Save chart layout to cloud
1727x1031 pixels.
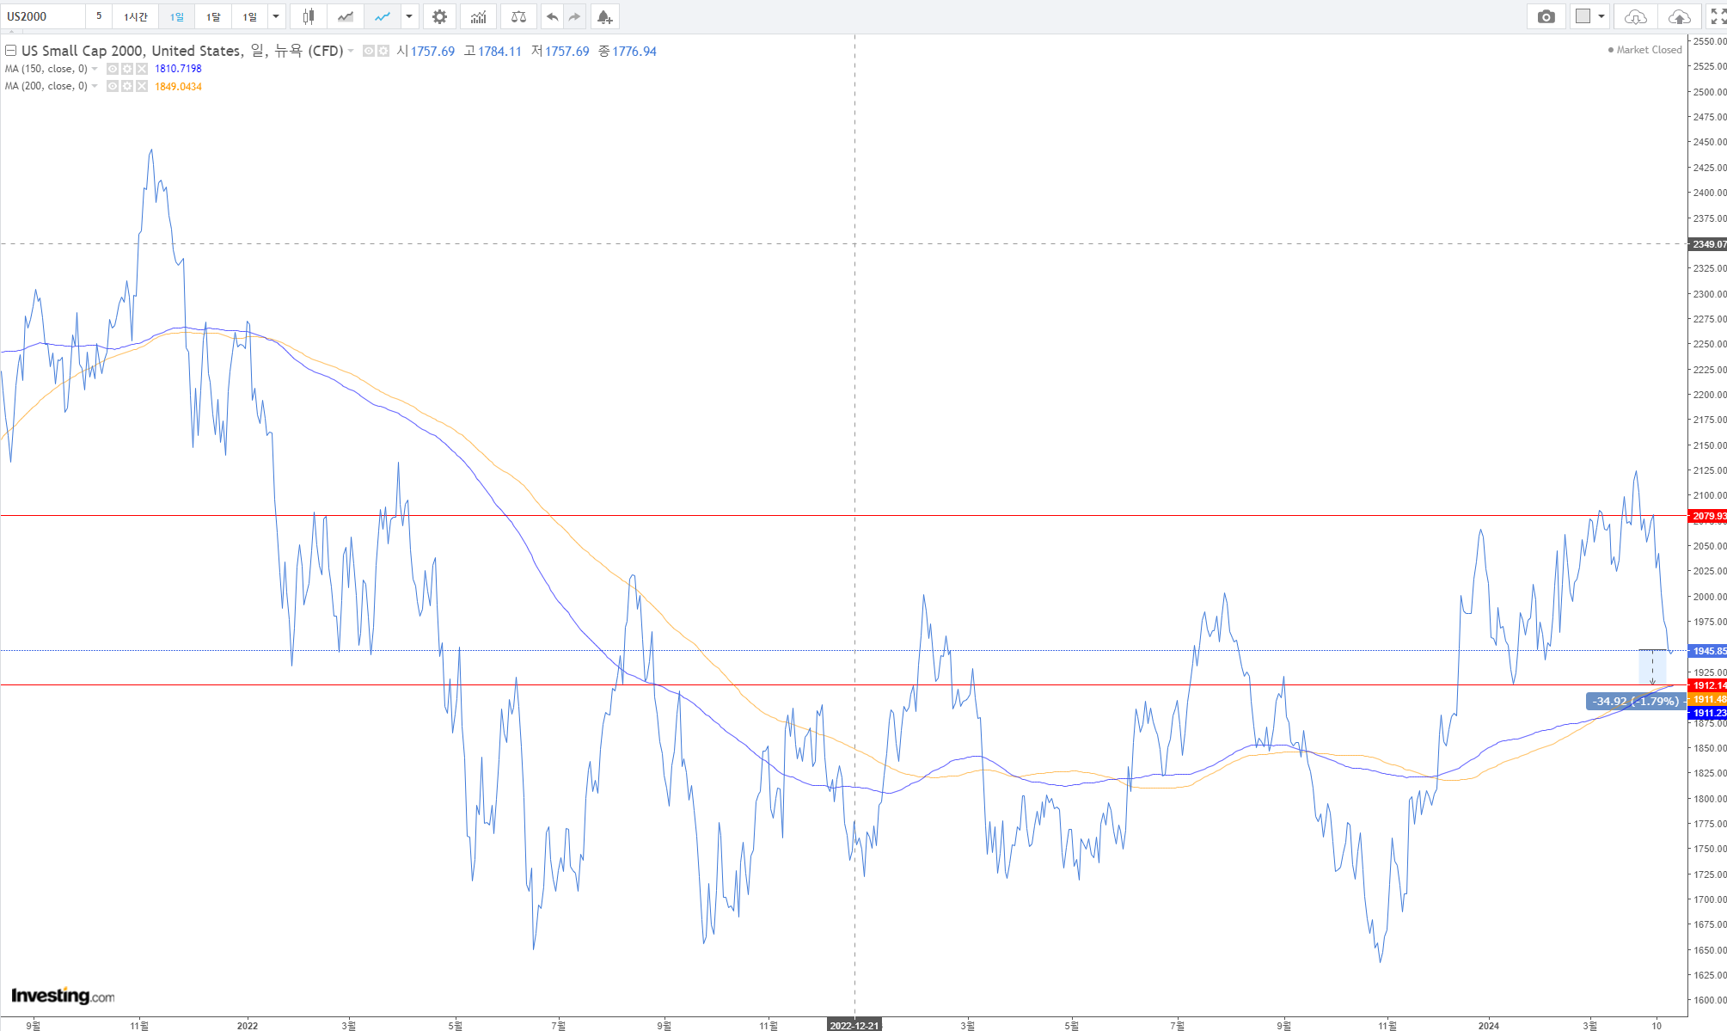(1679, 16)
